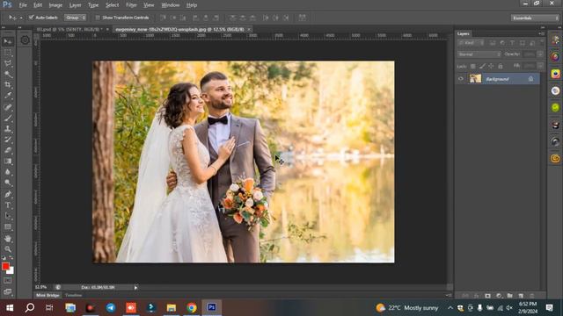Image resolution: width=563 pixels, height=316 pixels.
Task: Select the Clone Stamp tool
Action: 8,129
